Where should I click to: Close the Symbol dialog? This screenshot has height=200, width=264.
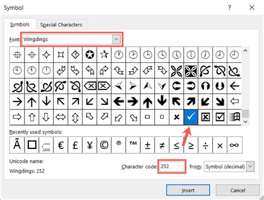[x=252, y=8]
